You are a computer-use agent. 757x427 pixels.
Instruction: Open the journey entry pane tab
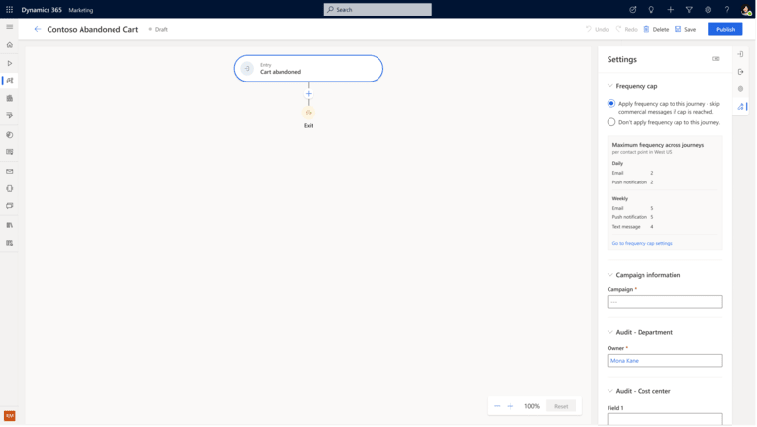(741, 54)
